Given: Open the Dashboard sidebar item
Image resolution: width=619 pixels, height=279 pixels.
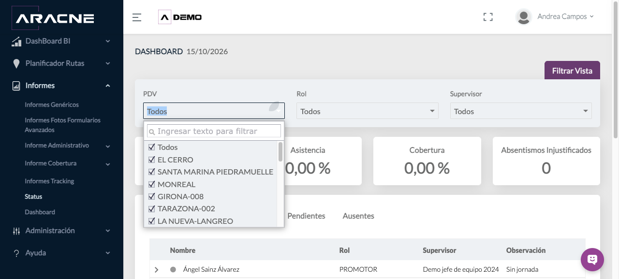Looking at the screenshot, I should pyautogui.click(x=40, y=212).
